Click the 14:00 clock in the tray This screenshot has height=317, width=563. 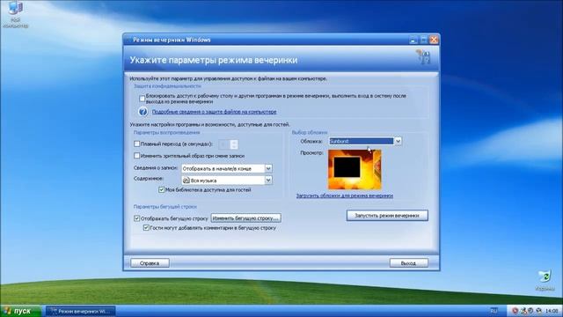(x=552, y=311)
